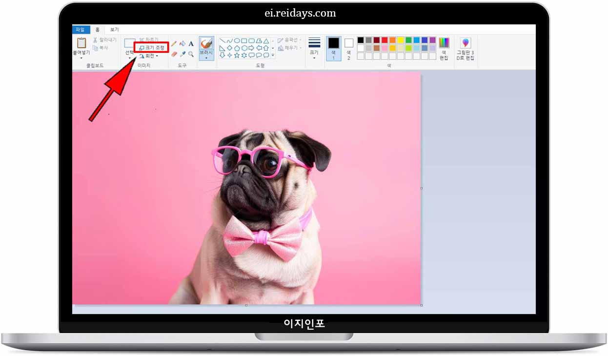This screenshot has width=608, height=356.
Task: Choose the Color picker eyedropper tool
Action: (183, 54)
